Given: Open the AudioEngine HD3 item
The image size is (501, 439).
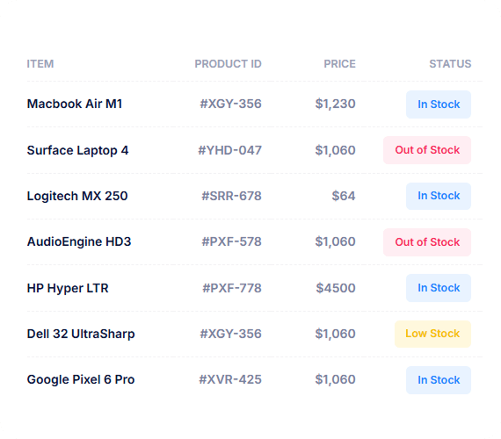Looking at the screenshot, I should coord(79,241).
